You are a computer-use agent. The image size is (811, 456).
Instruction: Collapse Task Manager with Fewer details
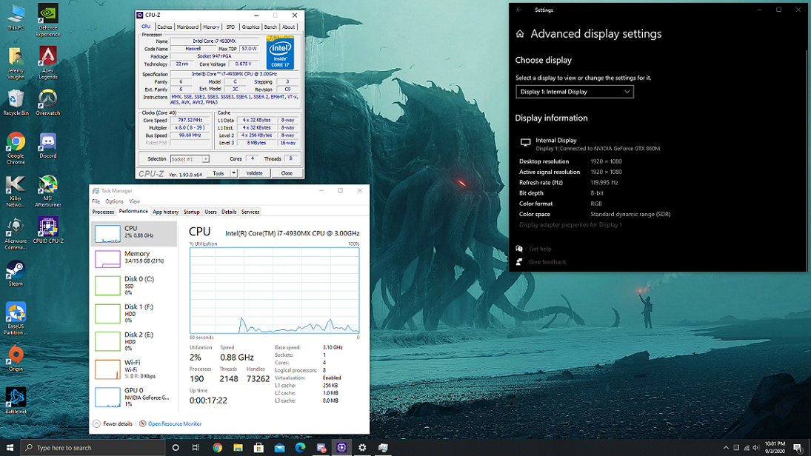[x=113, y=424]
